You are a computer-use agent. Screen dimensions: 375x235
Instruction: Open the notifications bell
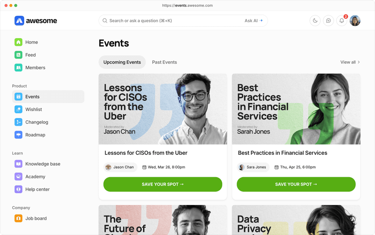[x=342, y=21]
